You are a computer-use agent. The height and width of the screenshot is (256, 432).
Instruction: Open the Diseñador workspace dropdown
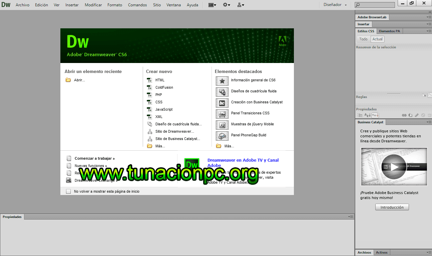(335, 5)
